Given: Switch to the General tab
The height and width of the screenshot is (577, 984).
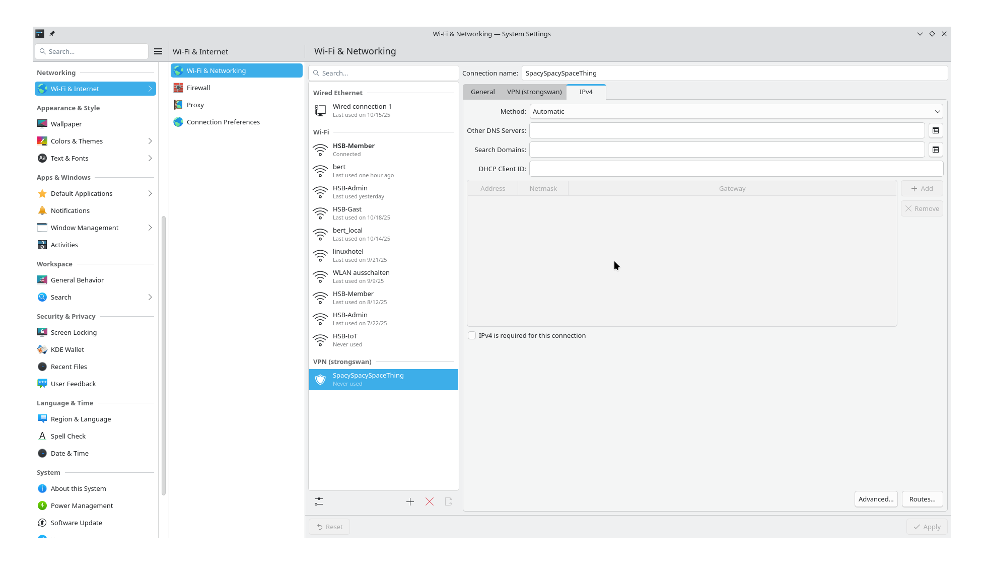Looking at the screenshot, I should coord(482,92).
